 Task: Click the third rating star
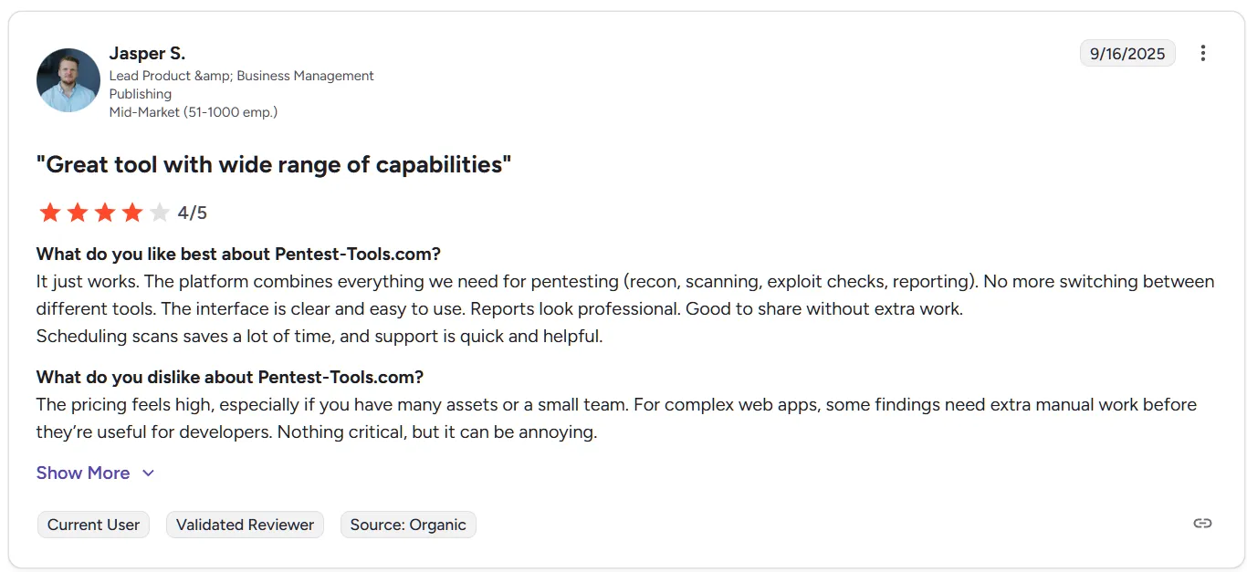click(x=105, y=213)
